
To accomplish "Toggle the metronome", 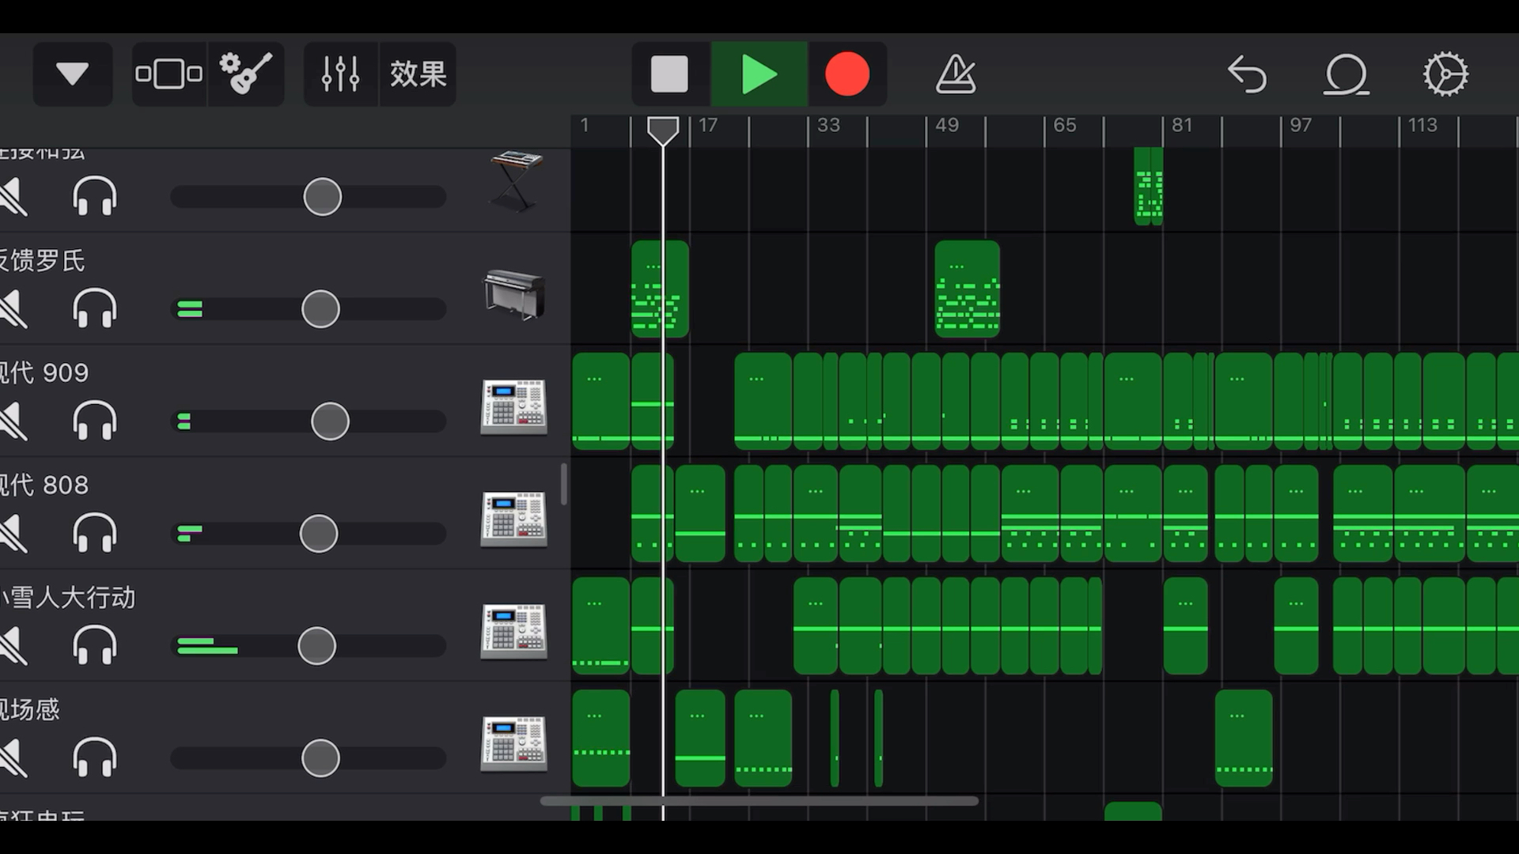I will (956, 74).
